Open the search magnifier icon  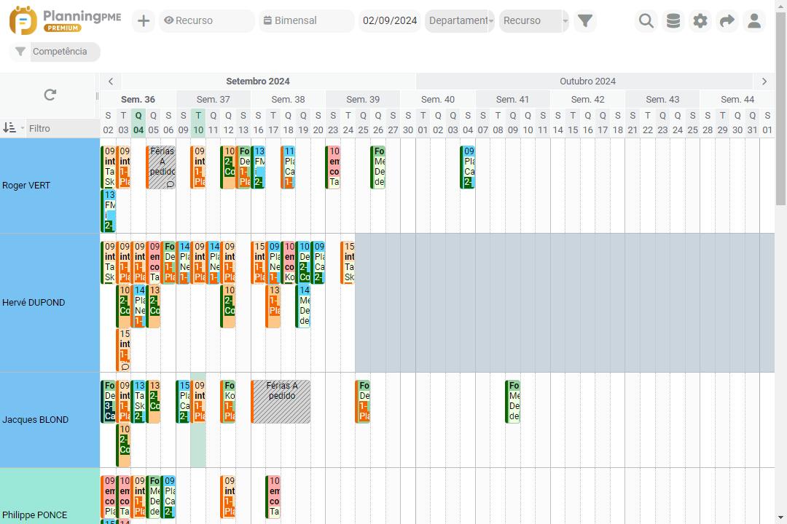[x=646, y=21]
